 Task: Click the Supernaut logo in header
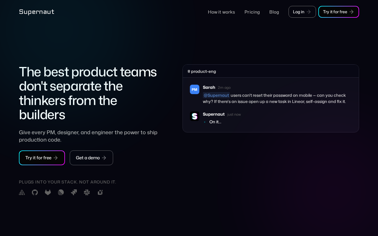pyautogui.click(x=37, y=12)
